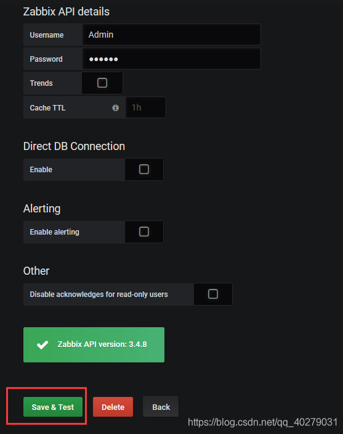Click the Username label
Screen dimensions: 343x434
(47, 35)
